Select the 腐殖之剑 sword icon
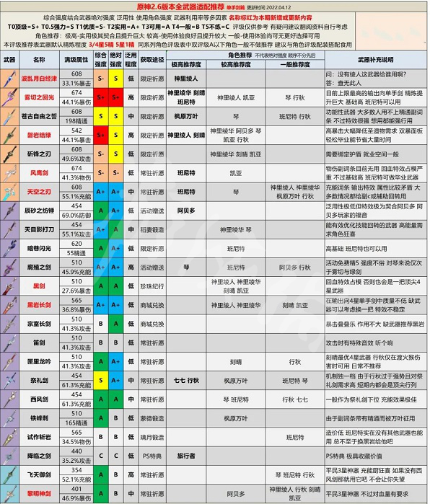Image resolution: width=430 pixels, height=504 pixels. click(x=9, y=267)
